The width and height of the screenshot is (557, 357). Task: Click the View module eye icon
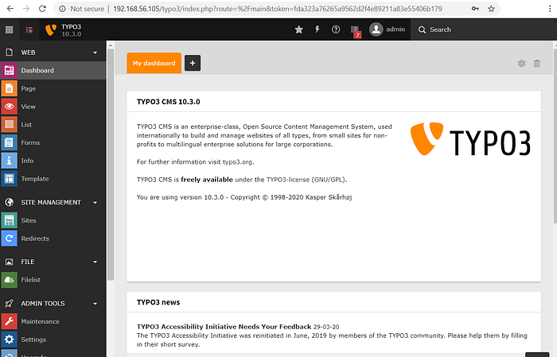pos(9,107)
